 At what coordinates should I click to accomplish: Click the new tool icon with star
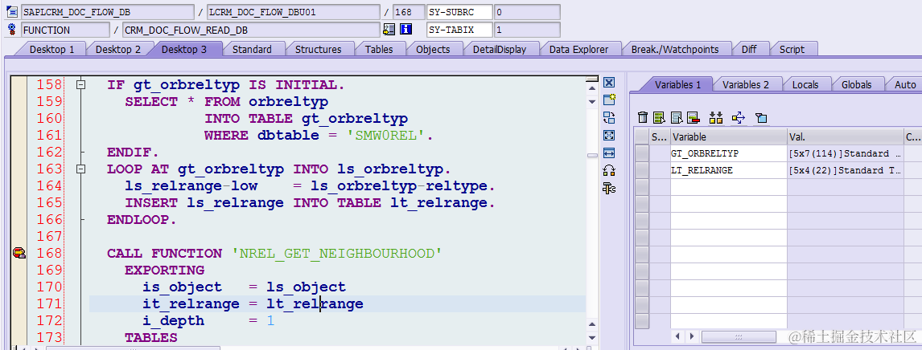coord(609,100)
